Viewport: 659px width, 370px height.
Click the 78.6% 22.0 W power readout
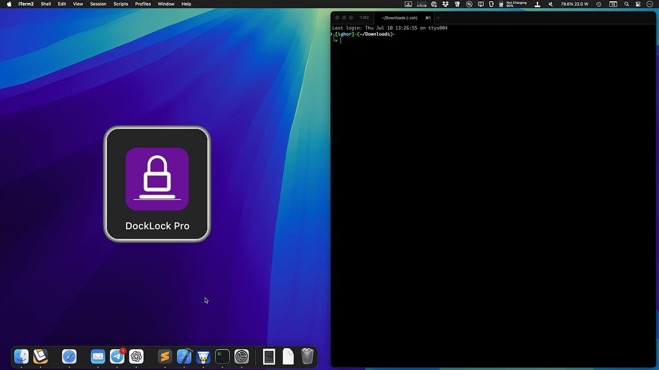(575, 4)
